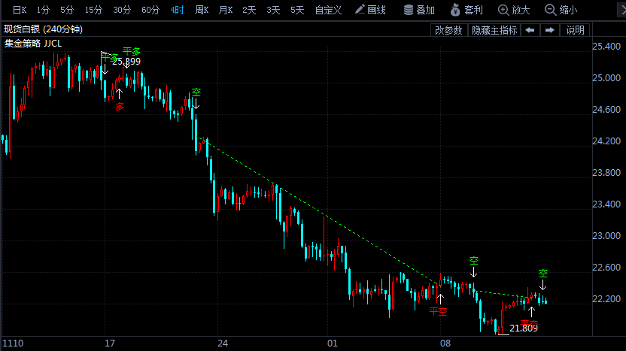The image size is (626, 351).
Task: Click the 25.899 high price marker
Action: pos(126,62)
